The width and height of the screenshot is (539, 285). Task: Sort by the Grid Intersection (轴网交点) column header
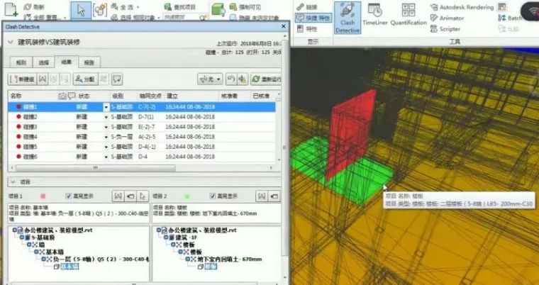click(x=150, y=96)
